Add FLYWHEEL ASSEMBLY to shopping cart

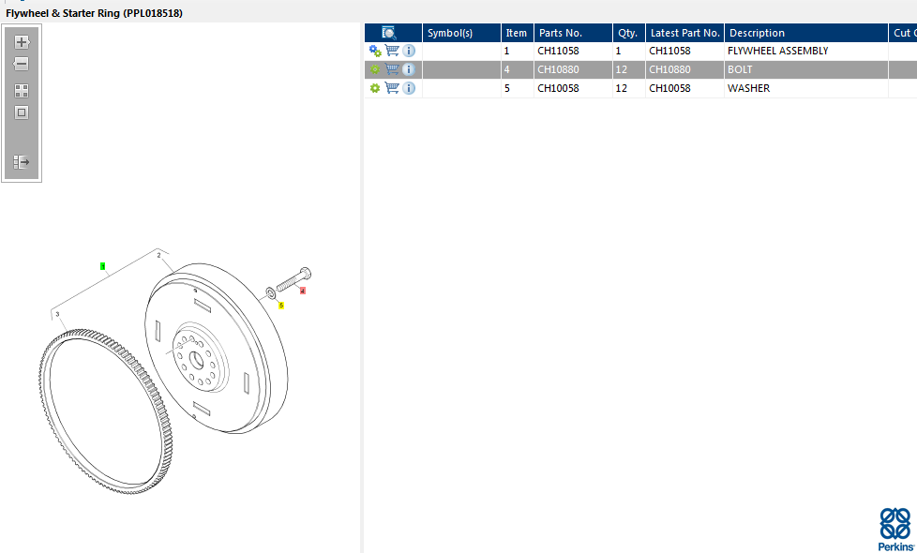[392, 51]
